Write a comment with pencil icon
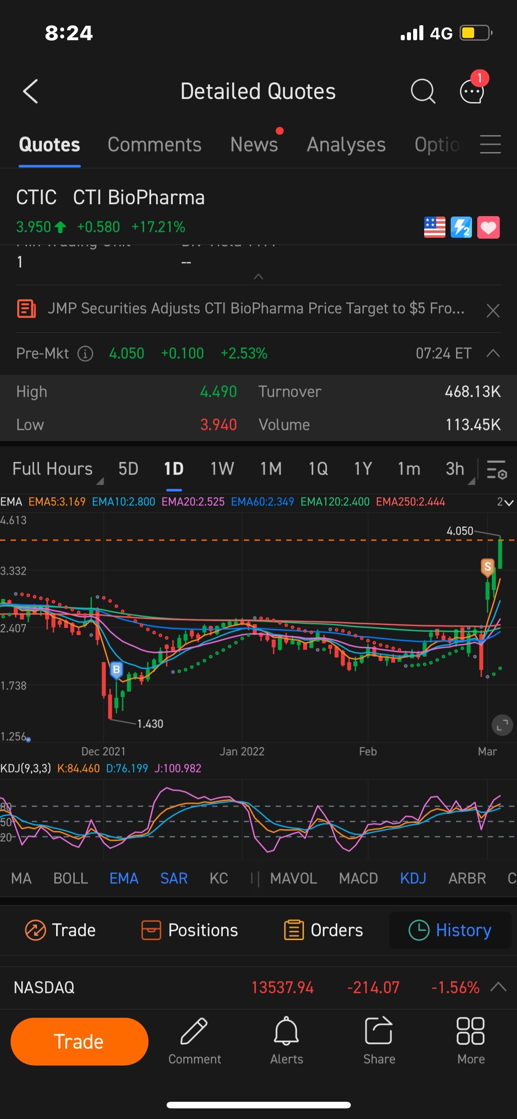Viewport: 517px width, 1119px height. click(194, 1041)
